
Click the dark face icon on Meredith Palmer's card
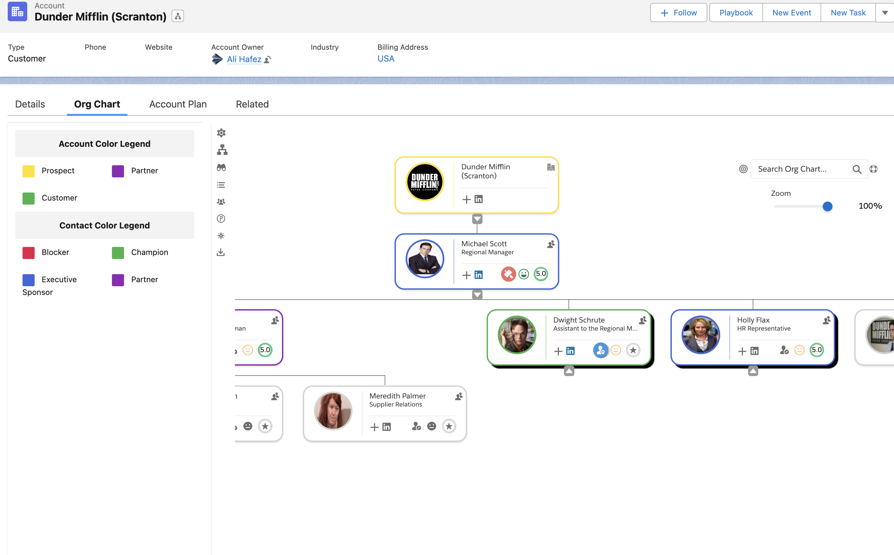point(432,426)
